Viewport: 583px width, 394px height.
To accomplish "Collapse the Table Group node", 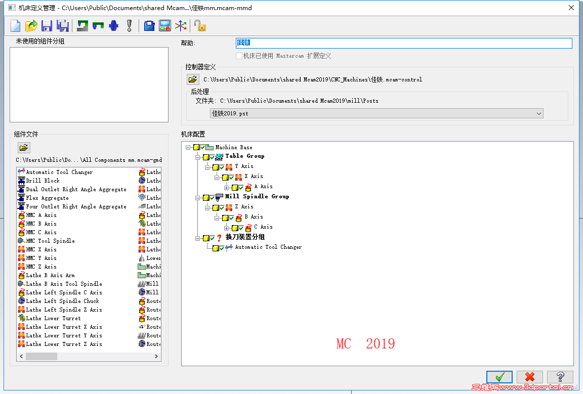I will (x=198, y=157).
